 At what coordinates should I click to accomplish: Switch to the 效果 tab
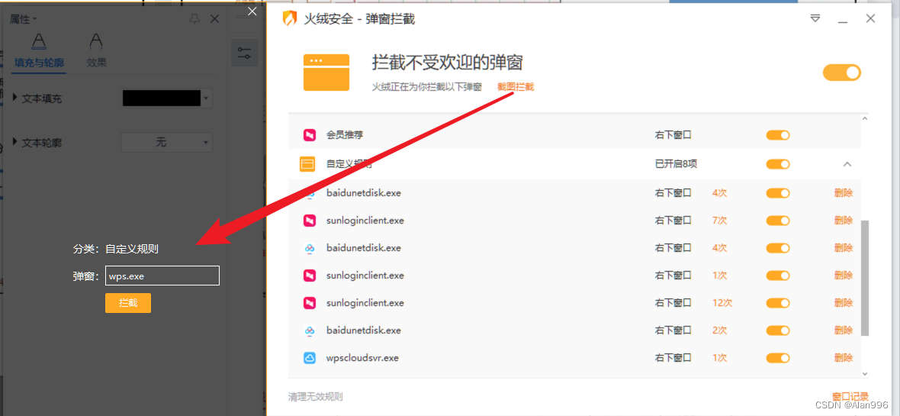pyautogui.click(x=96, y=63)
